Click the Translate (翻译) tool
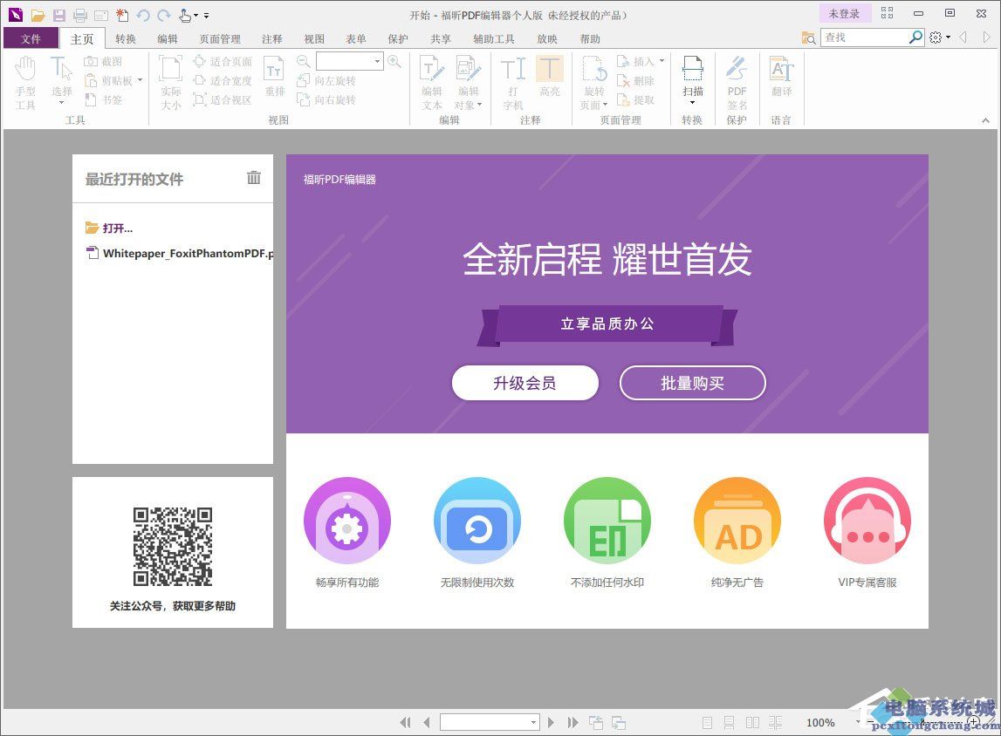1001x736 pixels. (x=781, y=78)
